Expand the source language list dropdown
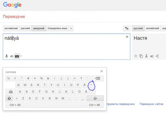This screenshot has width=166, height=116. (x=71, y=28)
